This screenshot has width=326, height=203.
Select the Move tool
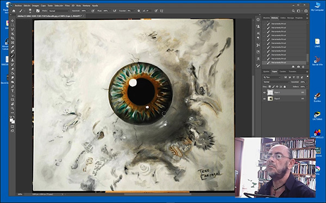[12, 21]
